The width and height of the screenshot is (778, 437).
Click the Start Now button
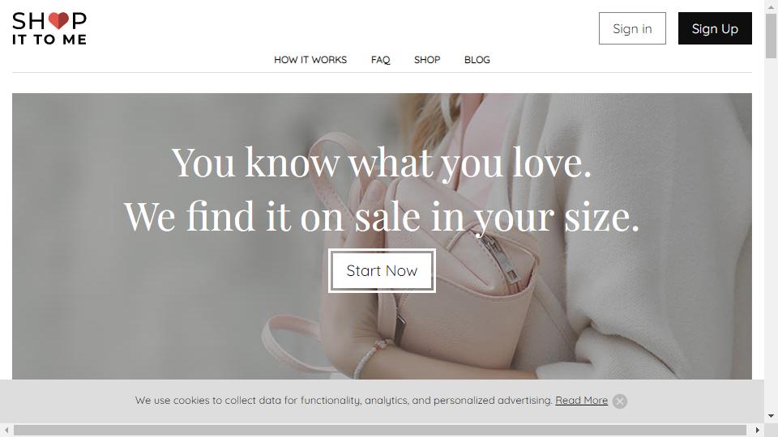[382, 270]
